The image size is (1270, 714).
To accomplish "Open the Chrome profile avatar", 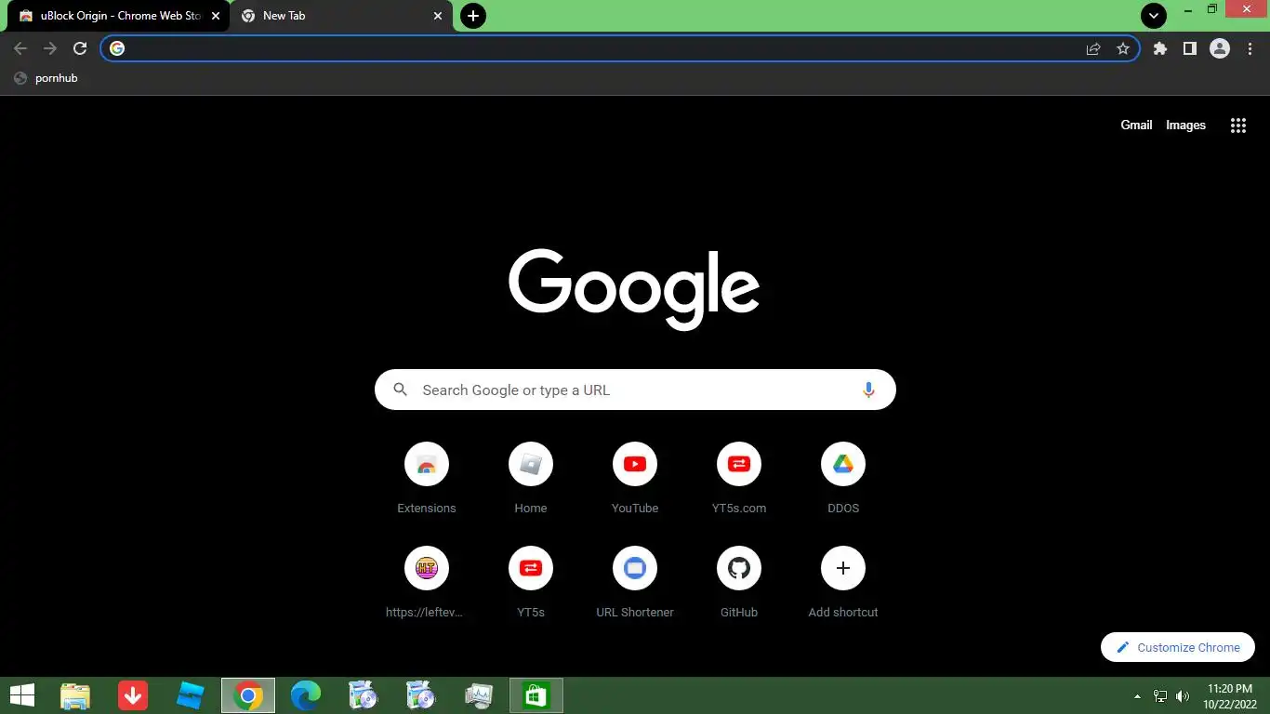I will pos(1220,48).
